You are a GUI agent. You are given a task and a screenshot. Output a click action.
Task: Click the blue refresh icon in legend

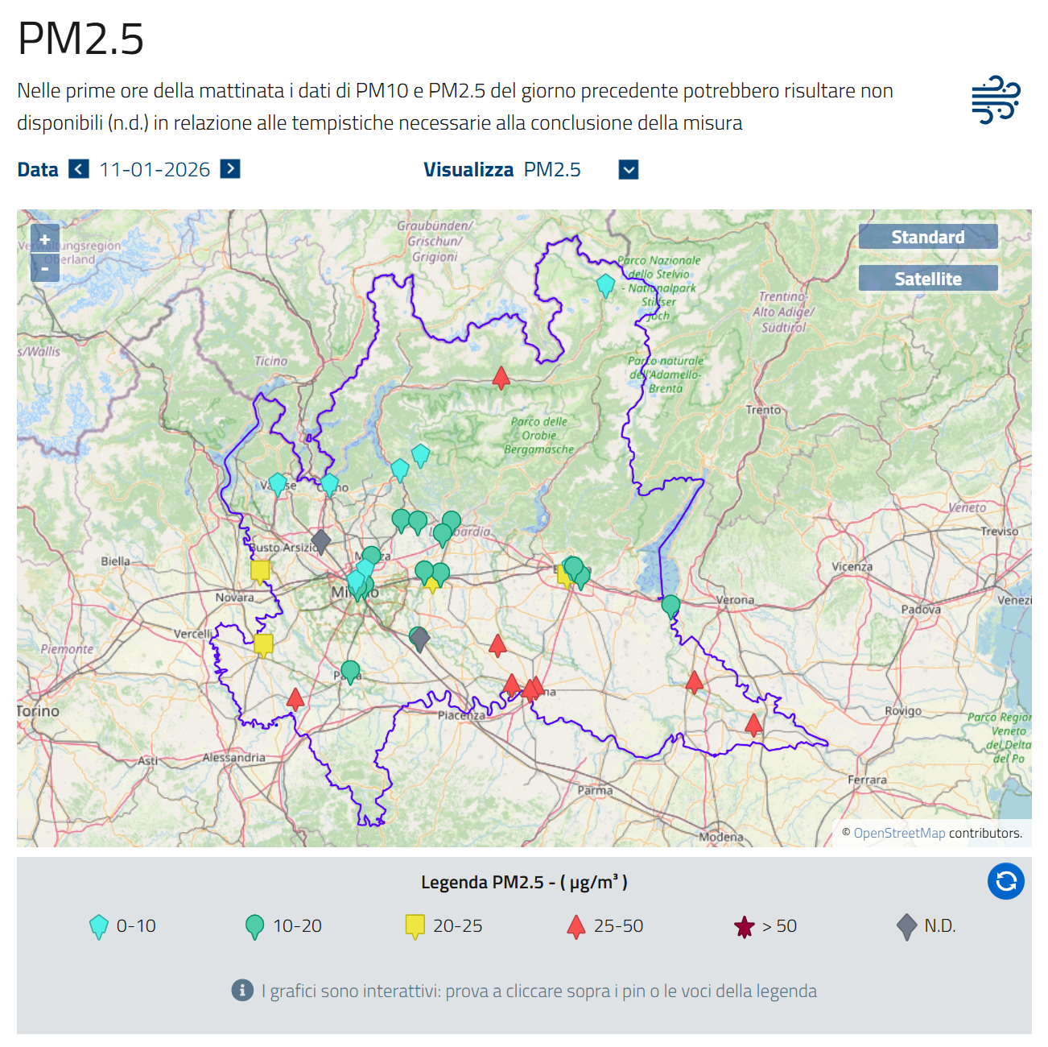[1005, 881]
